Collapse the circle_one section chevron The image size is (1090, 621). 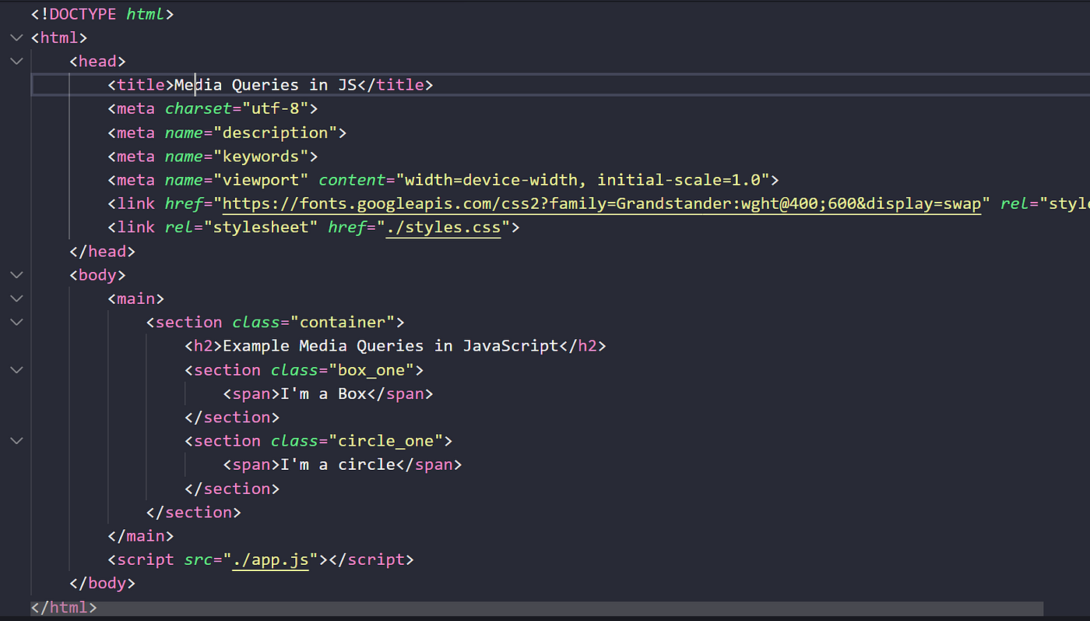[16, 440]
